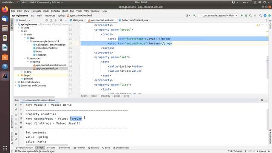Rerun program in Run panel

(16, 105)
